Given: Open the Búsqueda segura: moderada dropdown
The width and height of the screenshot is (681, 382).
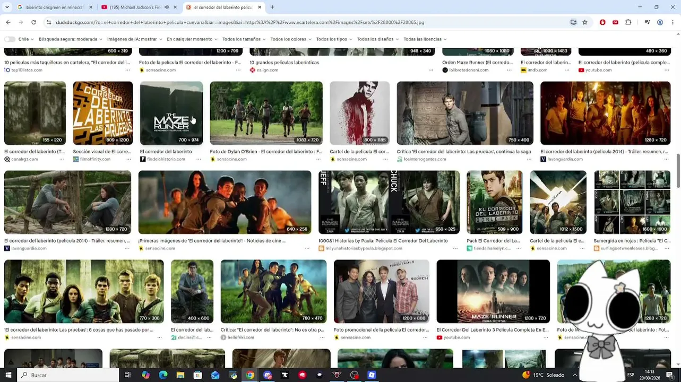Looking at the screenshot, I should [70, 39].
